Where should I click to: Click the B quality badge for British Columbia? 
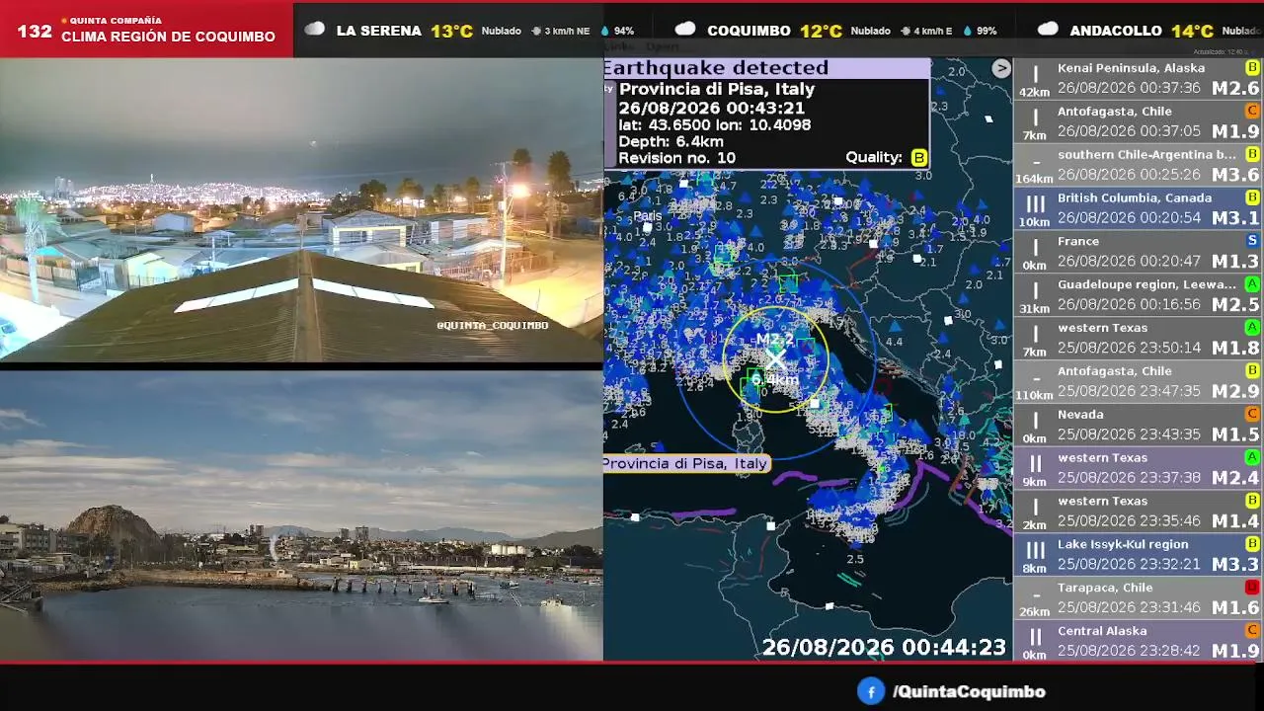pyautogui.click(x=1252, y=197)
